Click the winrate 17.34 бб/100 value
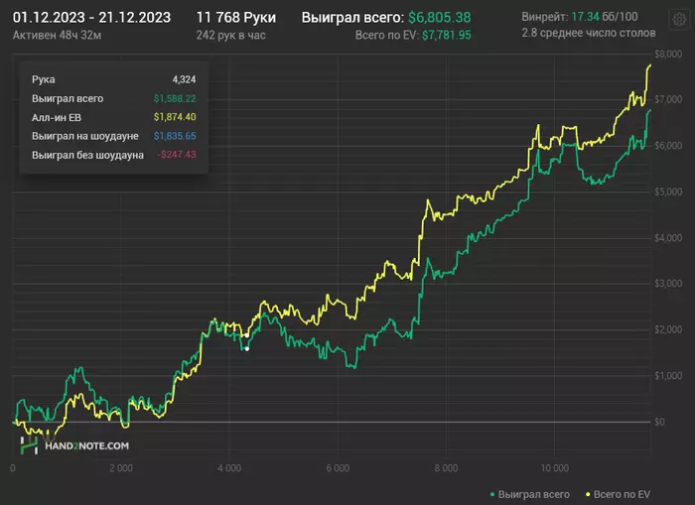The height and width of the screenshot is (505, 695). click(x=605, y=17)
